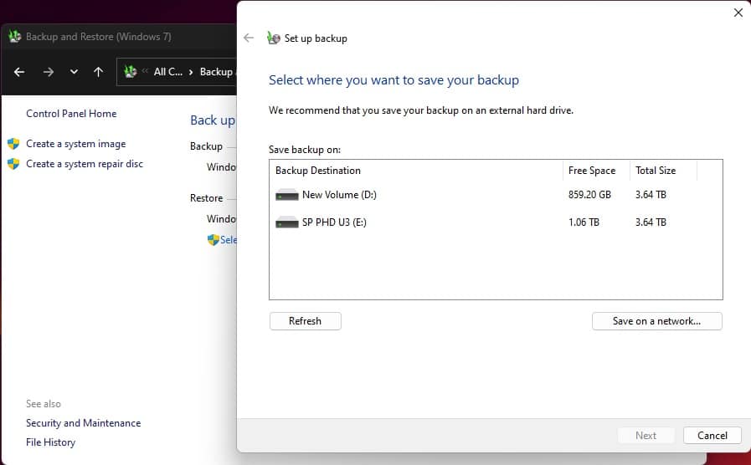Go forward in Backup and Restore window
Viewport: 751px width, 465px height.
[x=48, y=72]
